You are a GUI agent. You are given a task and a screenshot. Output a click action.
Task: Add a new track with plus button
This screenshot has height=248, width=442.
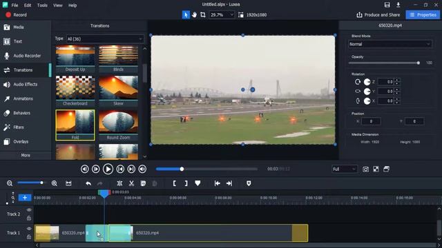coord(25,198)
